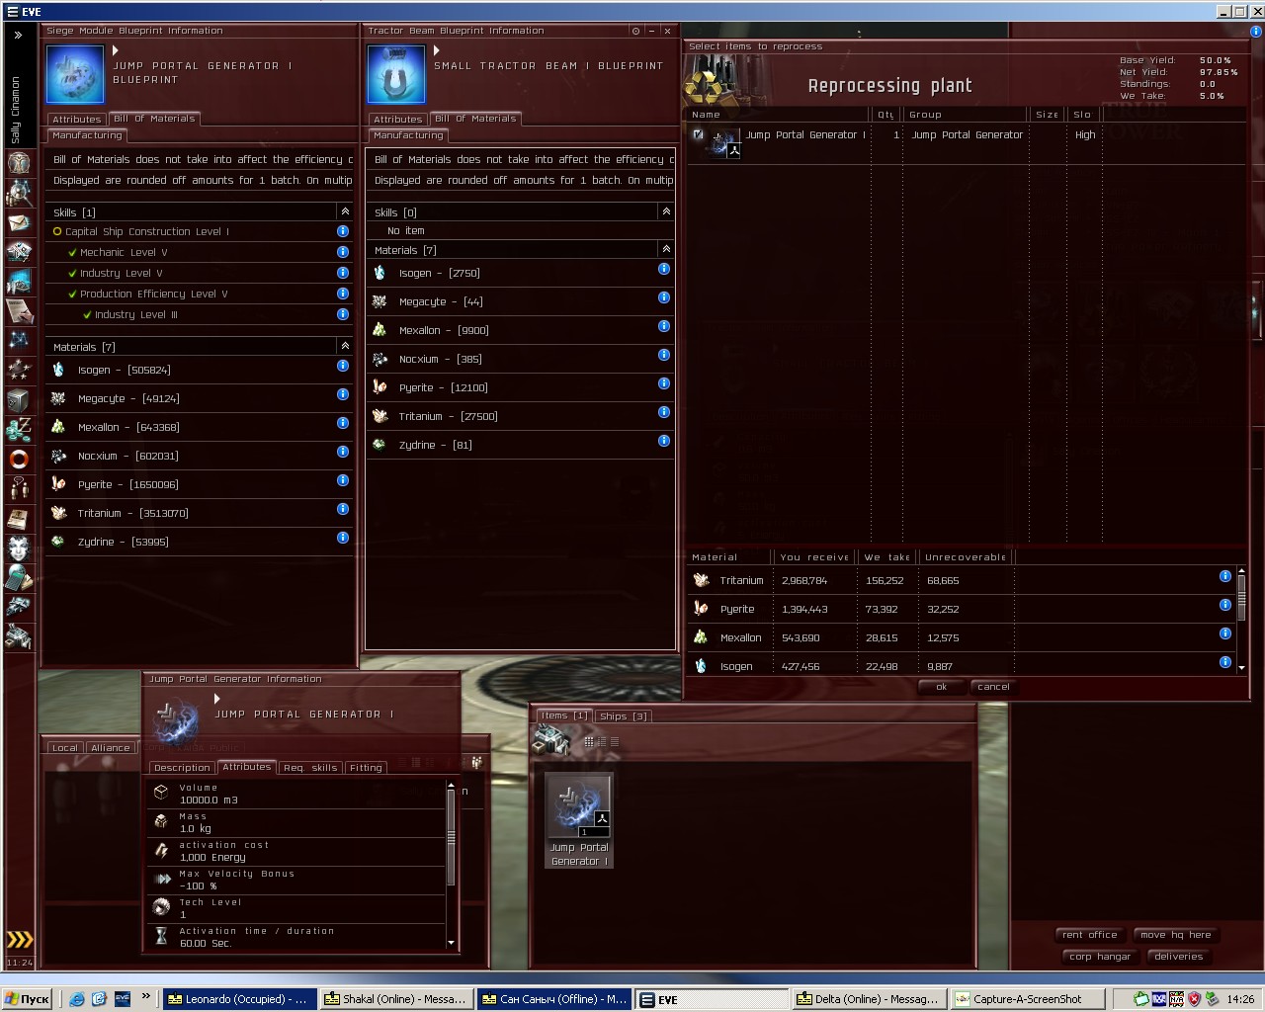Open the ship hangar icon in sidebar
This screenshot has height=1012, width=1265.
(x=19, y=607)
